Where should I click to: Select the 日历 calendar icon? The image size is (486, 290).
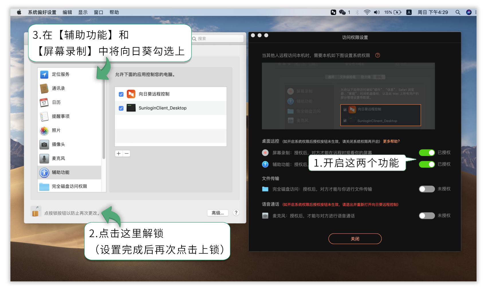(x=44, y=102)
